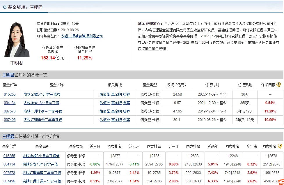Select the 3.52% year-to-date return cell

point(252,173)
